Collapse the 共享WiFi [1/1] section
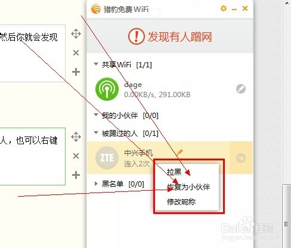This screenshot has height=248, width=291. [96, 64]
